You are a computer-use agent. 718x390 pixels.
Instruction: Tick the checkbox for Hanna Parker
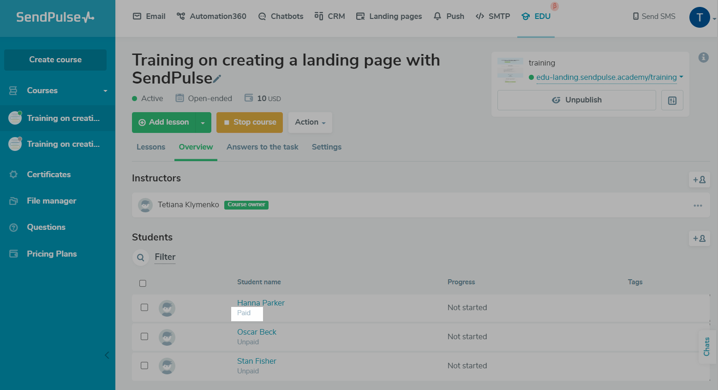pos(144,307)
